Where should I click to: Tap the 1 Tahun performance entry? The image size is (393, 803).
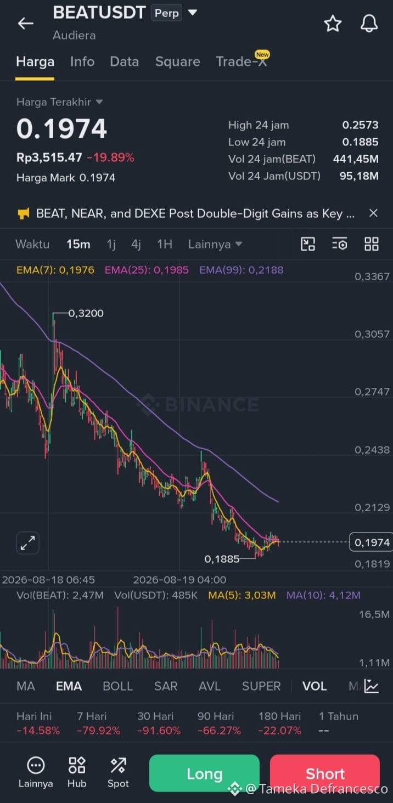tap(338, 723)
